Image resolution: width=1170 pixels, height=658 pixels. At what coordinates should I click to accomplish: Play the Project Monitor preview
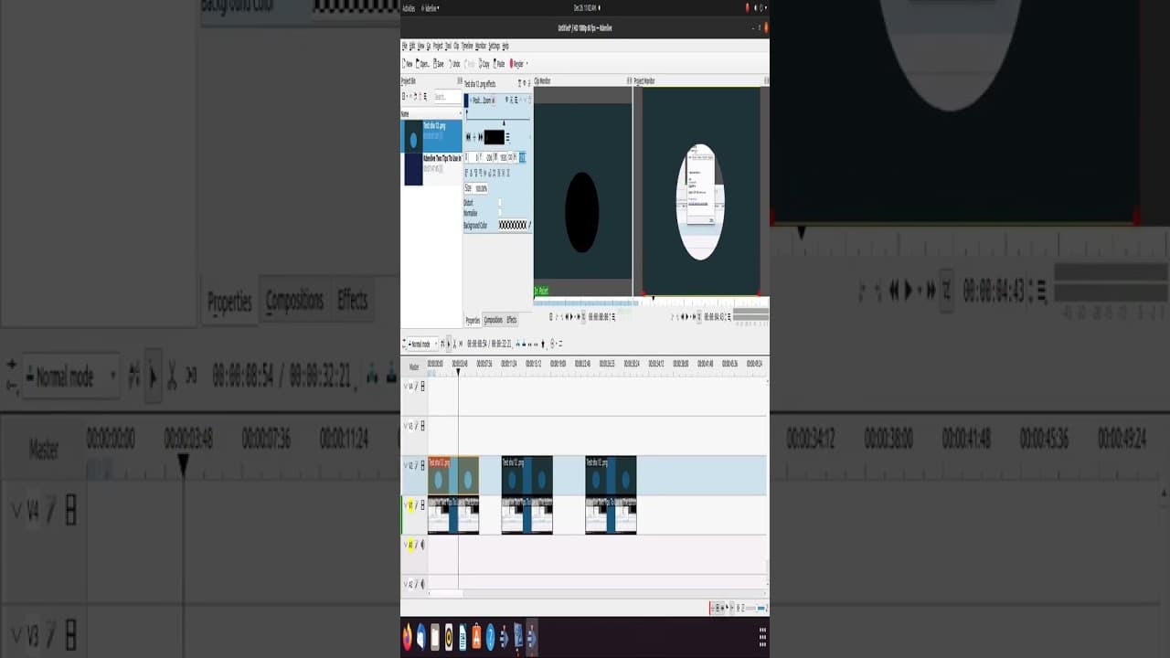(x=686, y=317)
